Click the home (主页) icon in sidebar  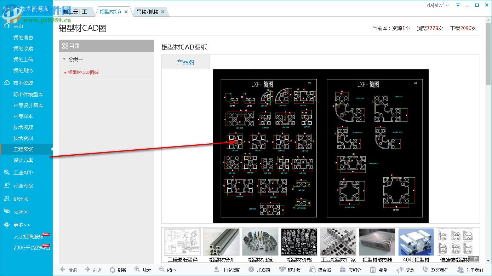click(x=7, y=26)
